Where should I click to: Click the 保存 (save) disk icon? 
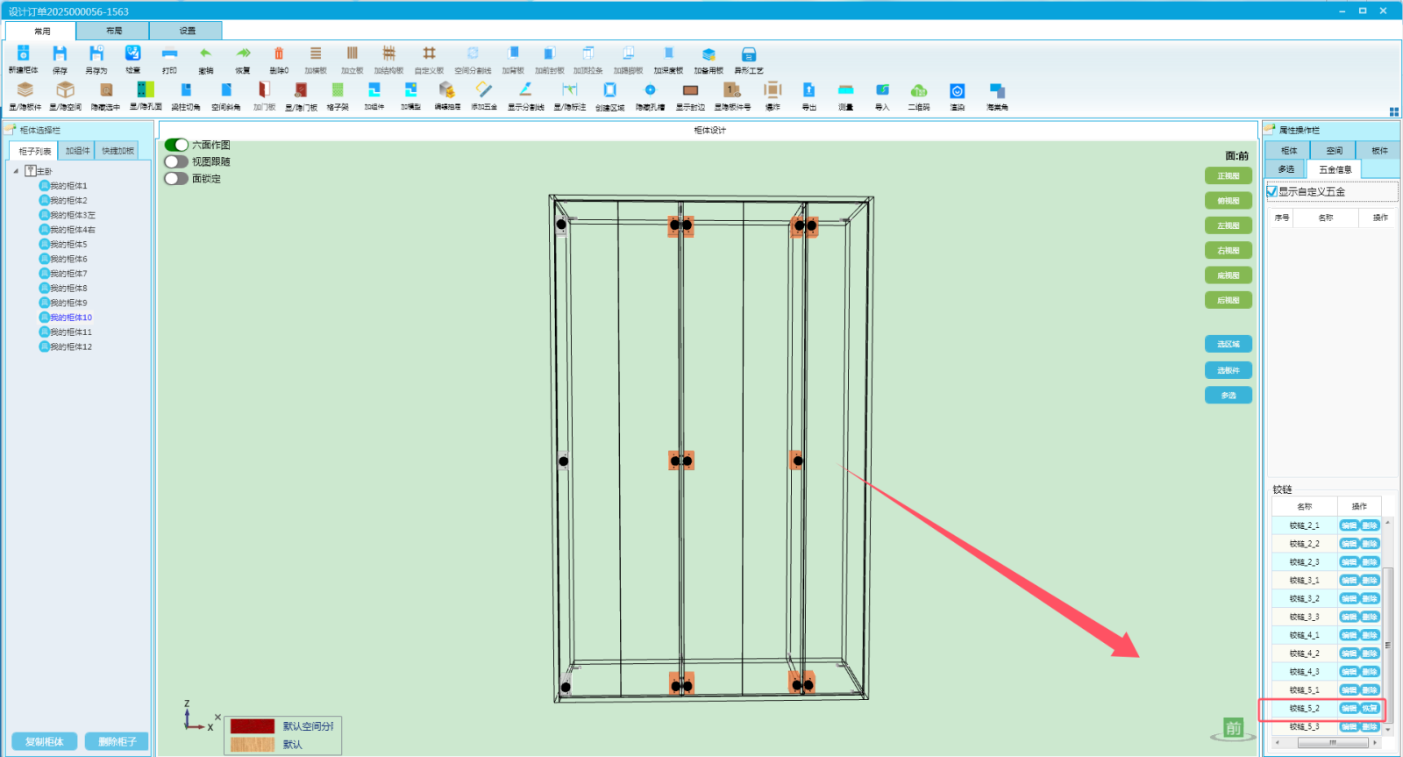coord(60,54)
